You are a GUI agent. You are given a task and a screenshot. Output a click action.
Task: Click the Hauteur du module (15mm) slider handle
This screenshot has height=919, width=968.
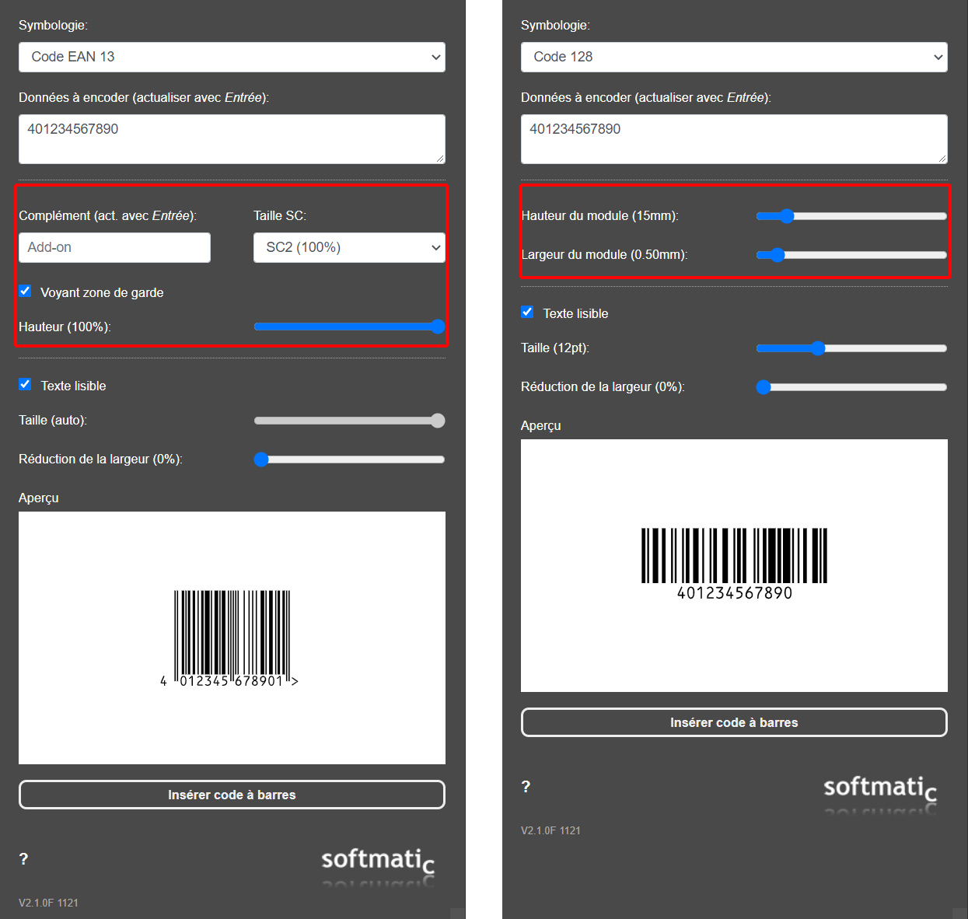click(786, 216)
